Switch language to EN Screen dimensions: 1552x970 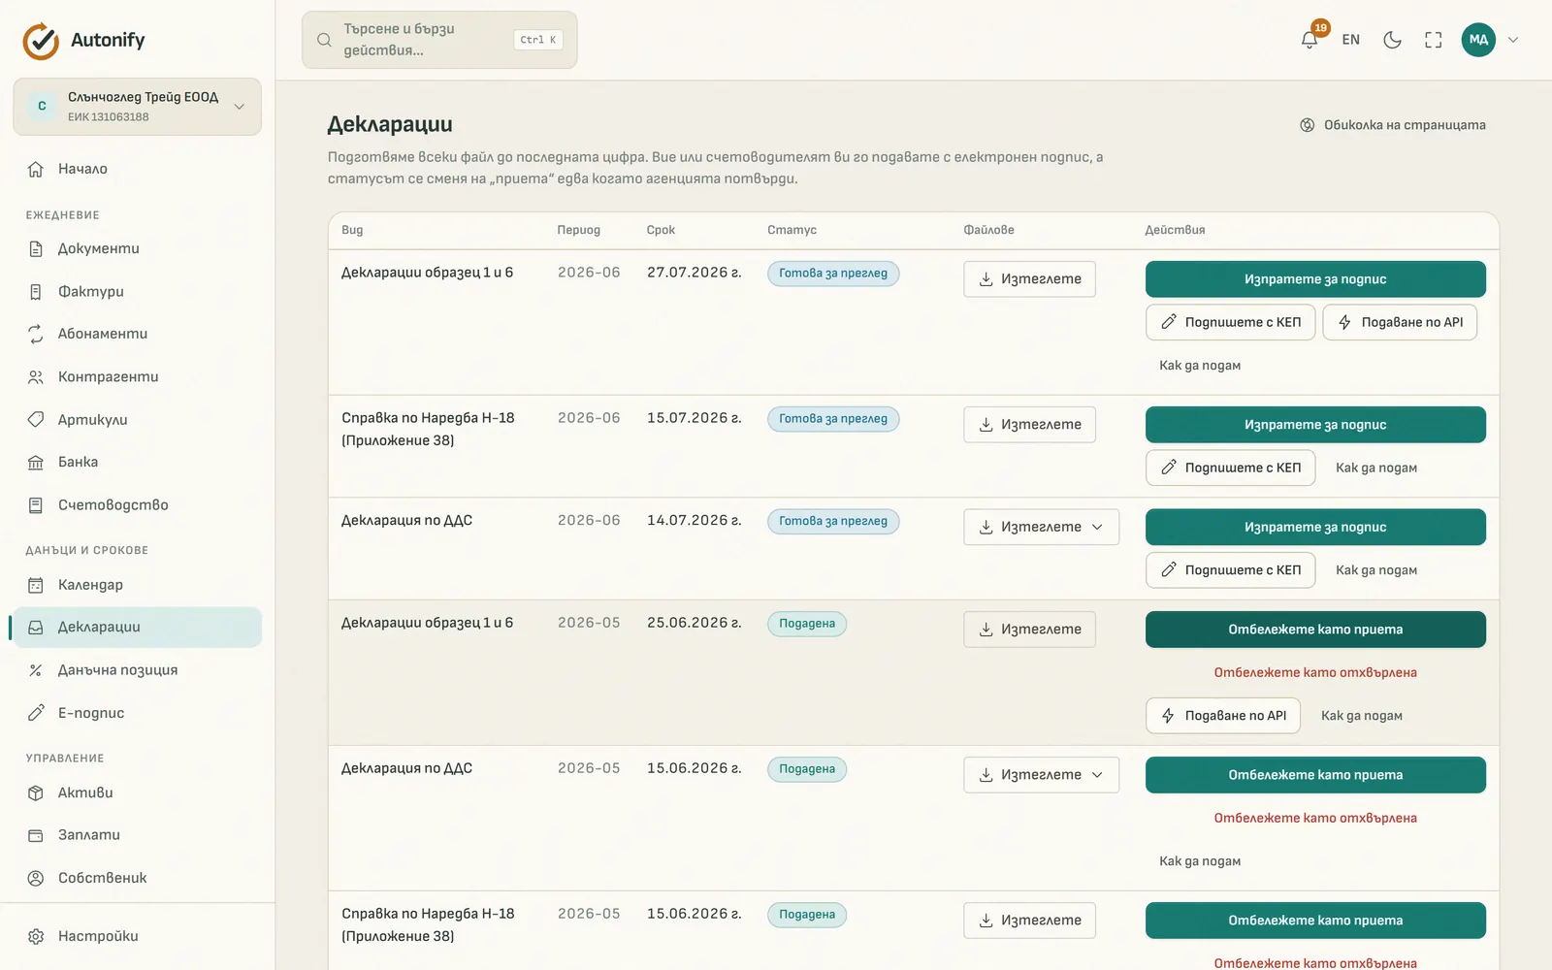(1350, 40)
